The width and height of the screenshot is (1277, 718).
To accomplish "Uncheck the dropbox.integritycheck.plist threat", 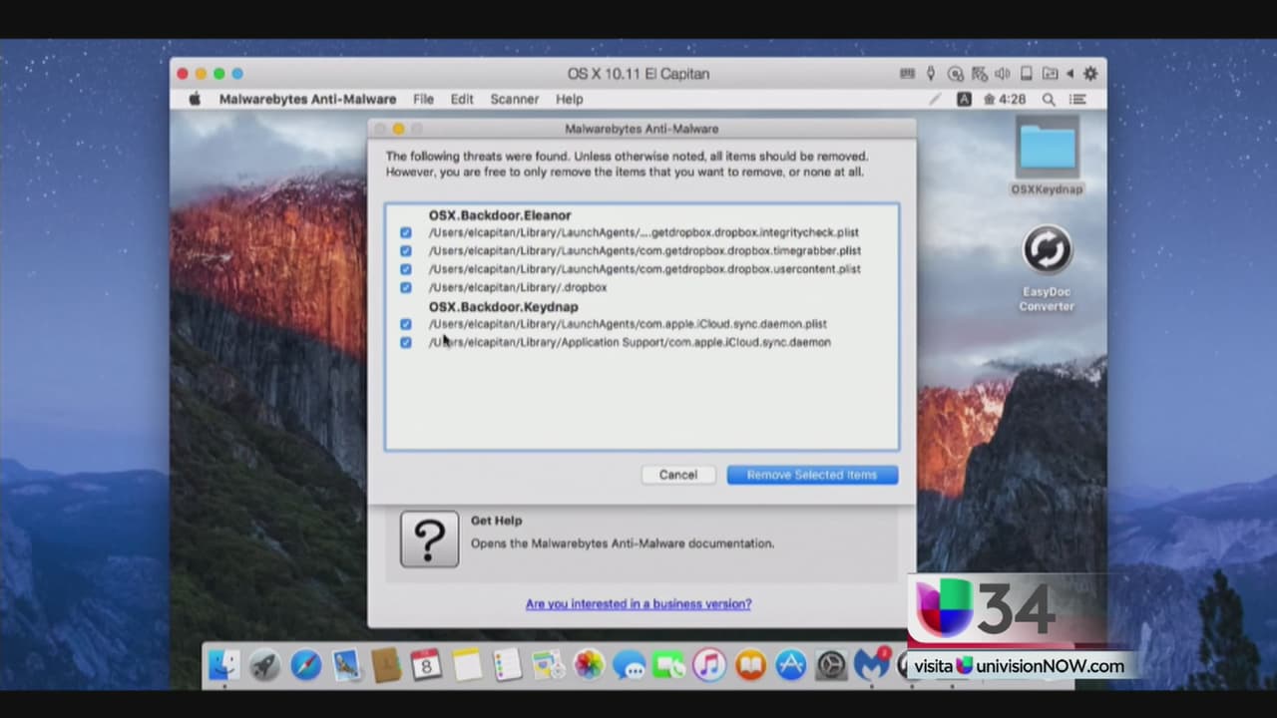I will tap(405, 232).
